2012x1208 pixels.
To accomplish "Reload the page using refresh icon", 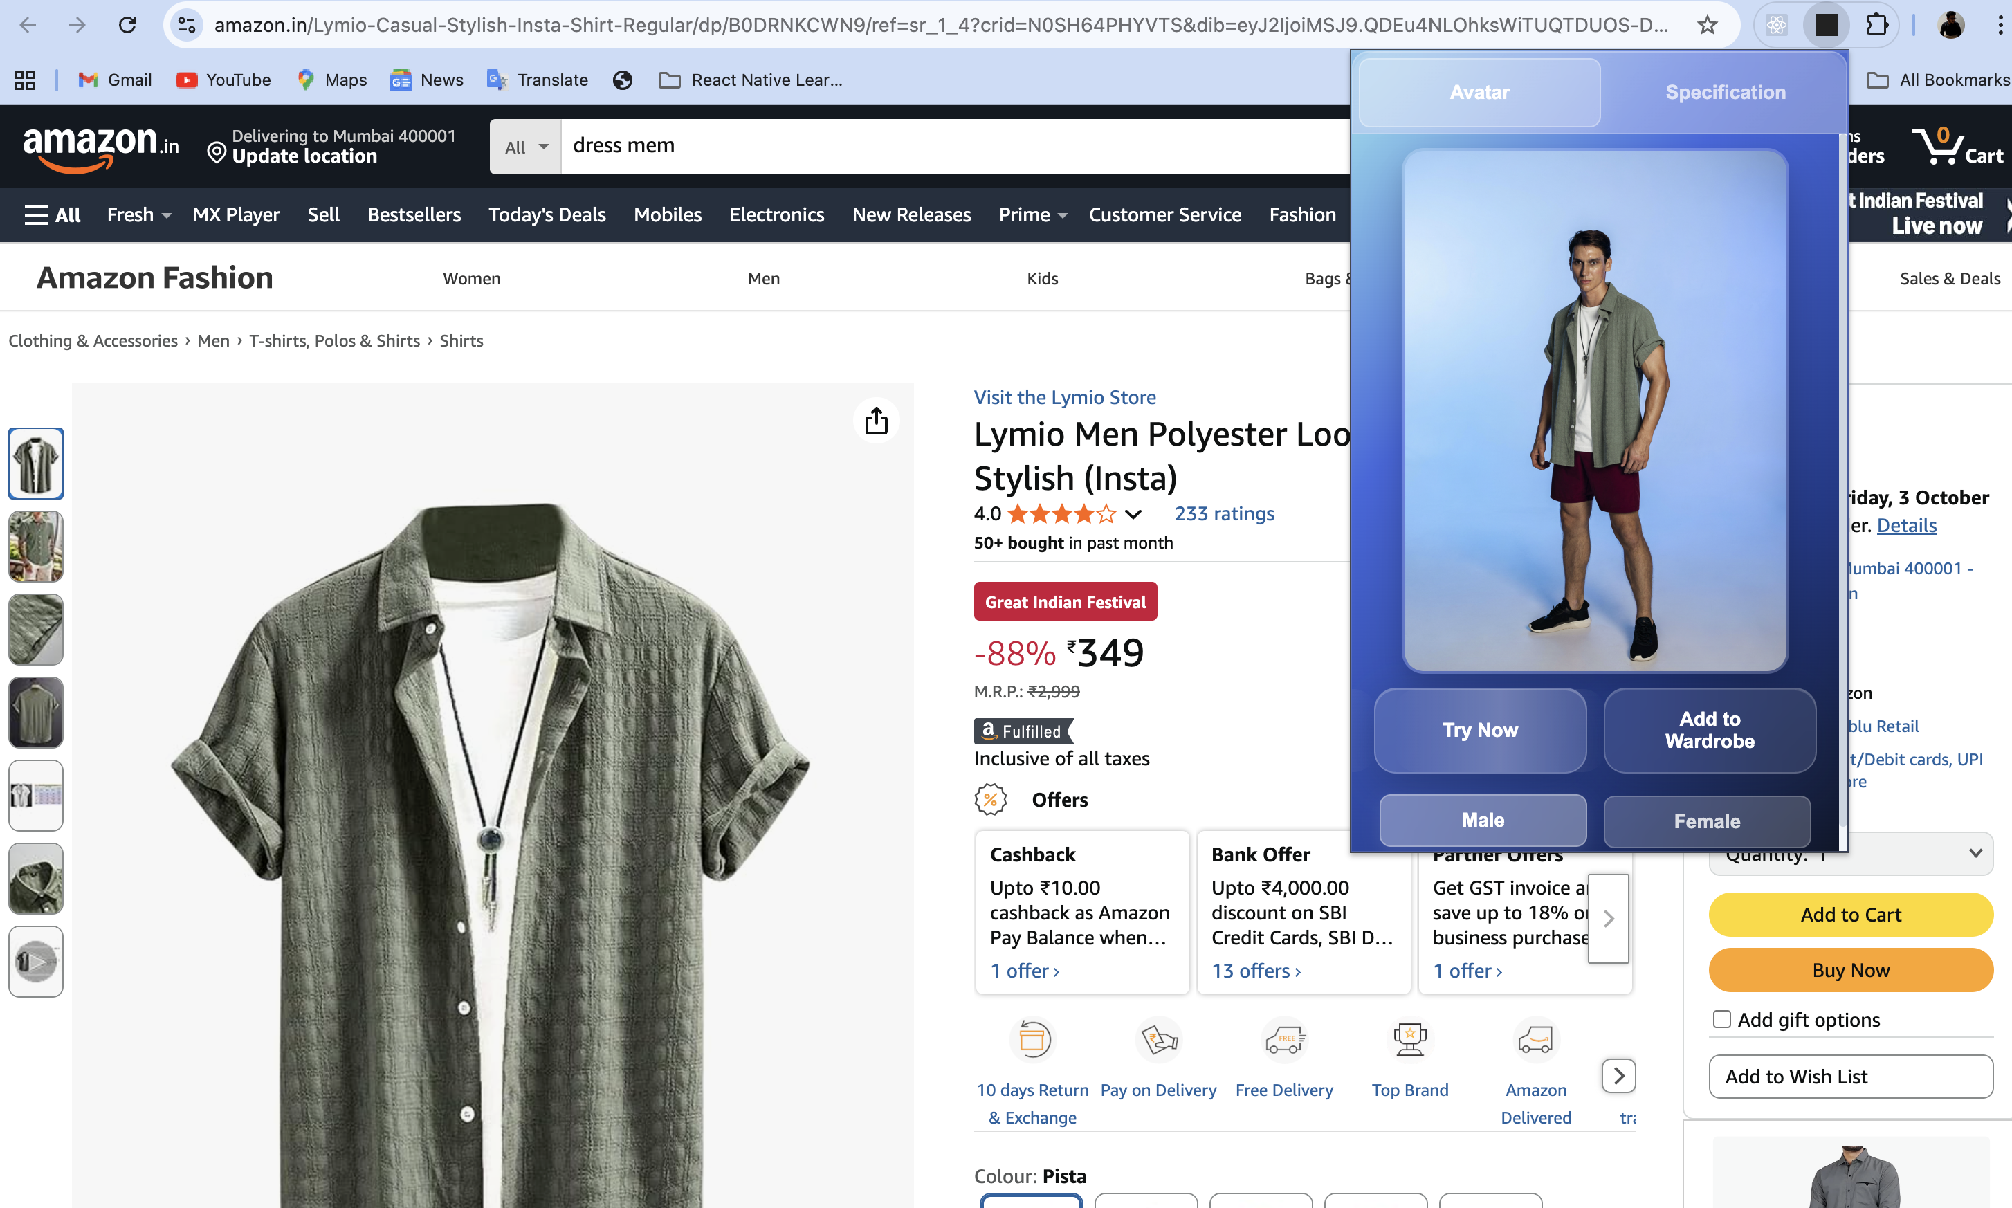I will (127, 25).
